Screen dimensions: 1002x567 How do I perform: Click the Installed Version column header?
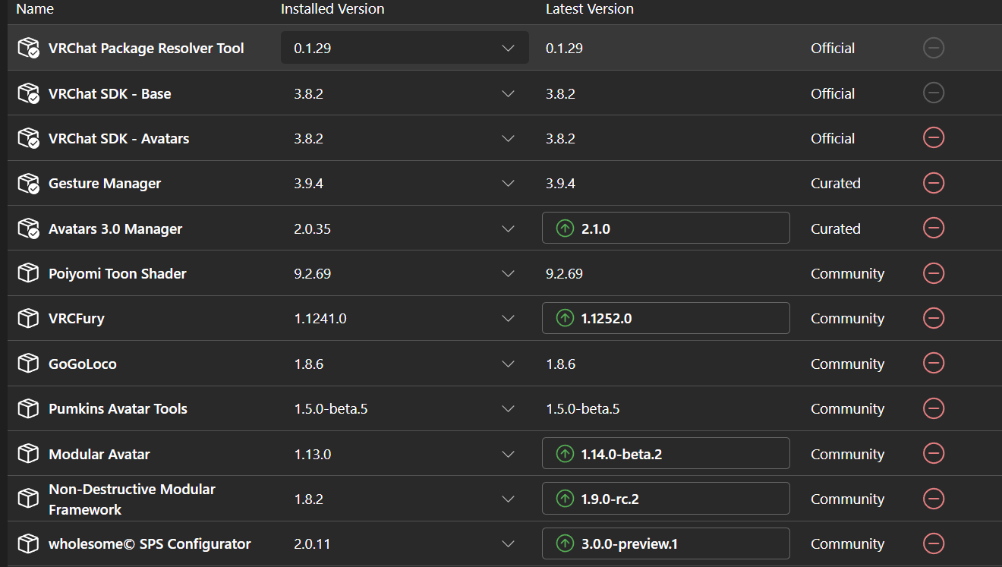[x=332, y=9]
